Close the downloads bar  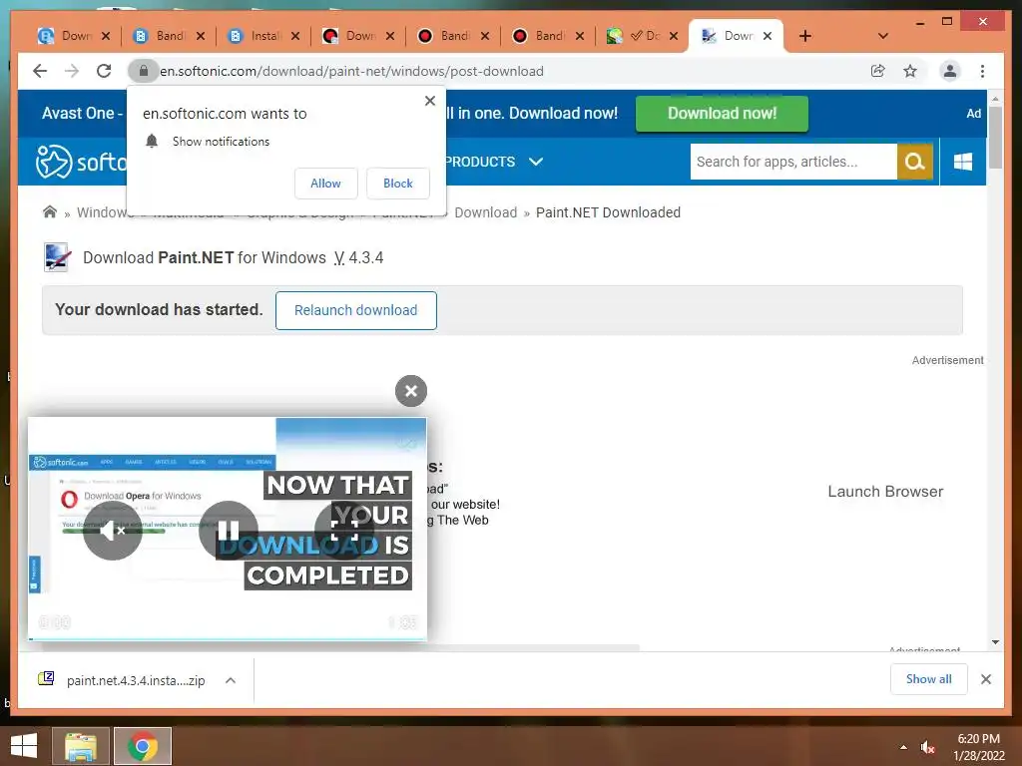[985, 679]
